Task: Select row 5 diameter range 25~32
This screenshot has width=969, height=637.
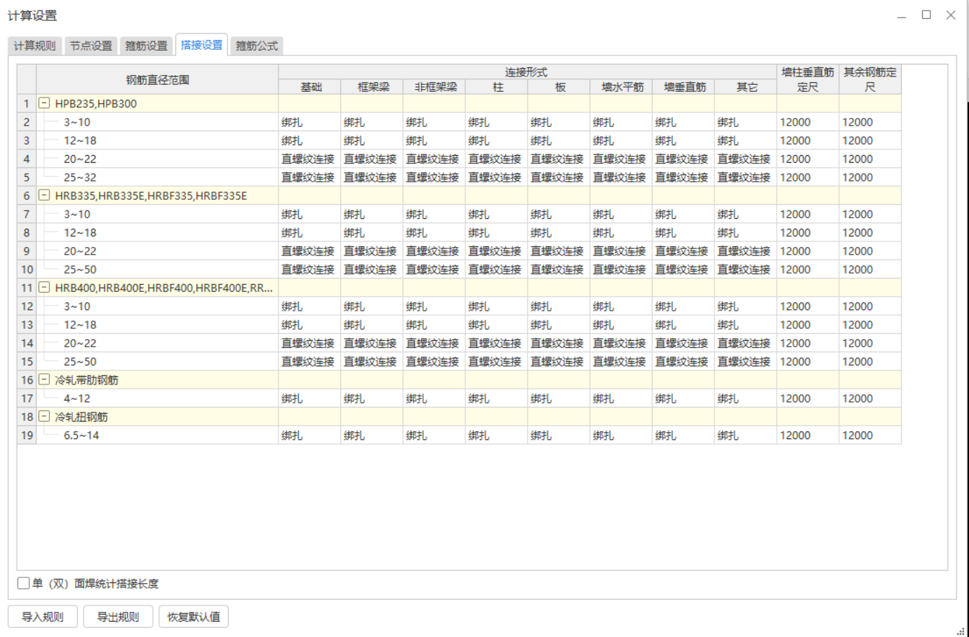Action: point(157,177)
